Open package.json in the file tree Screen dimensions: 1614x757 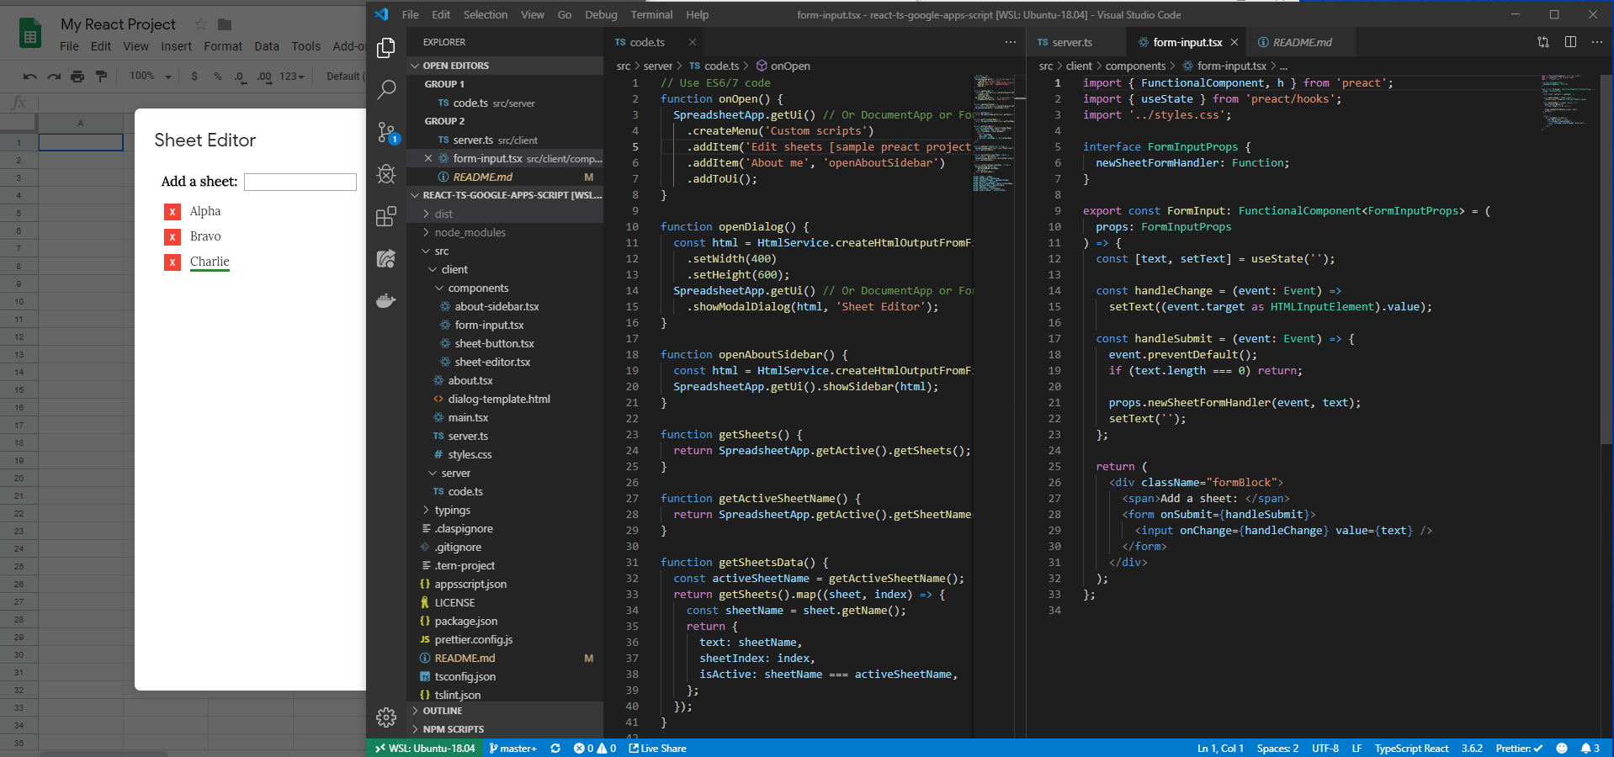[x=466, y=621]
